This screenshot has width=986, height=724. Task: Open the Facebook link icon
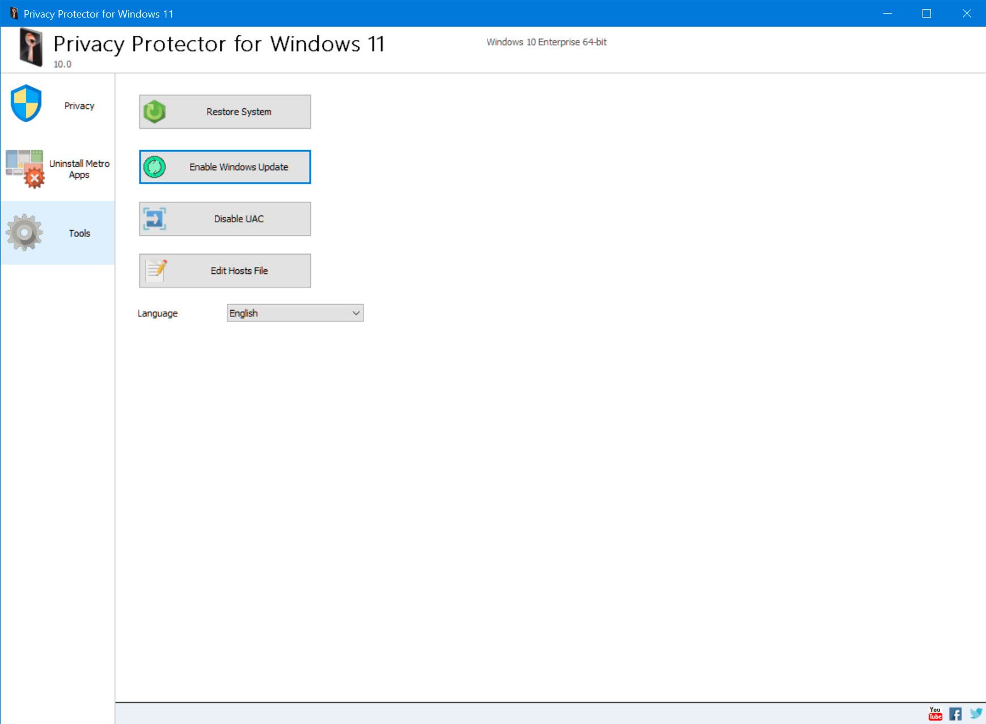pyautogui.click(x=955, y=714)
